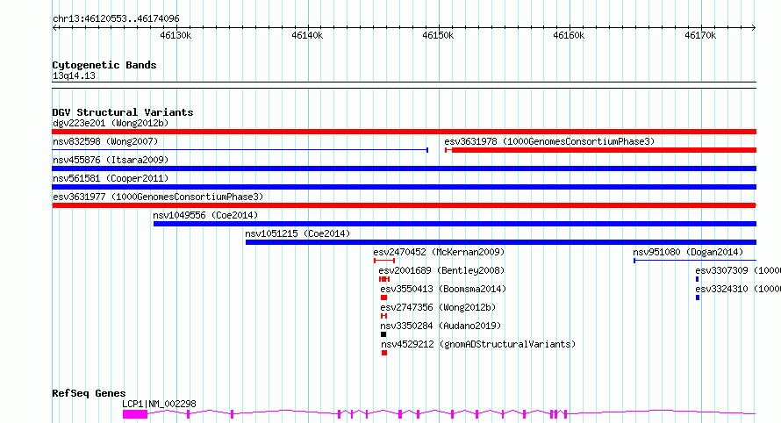Click the 46160k ruler tick label
This screenshot has width=781, height=423.
tap(569, 35)
